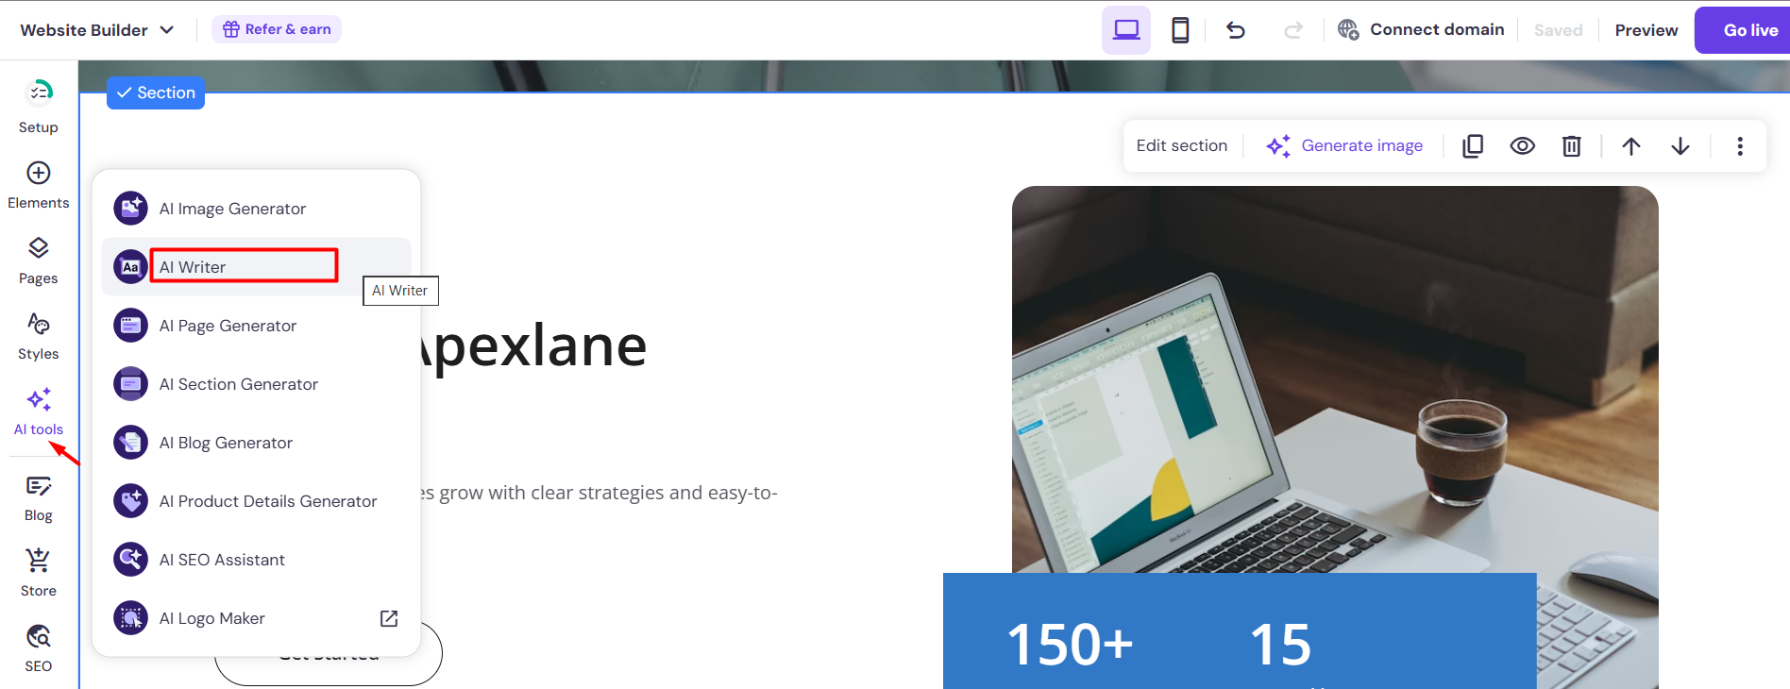Select AI Writer menu item
The width and height of the screenshot is (1790, 689).
point(256,267)
